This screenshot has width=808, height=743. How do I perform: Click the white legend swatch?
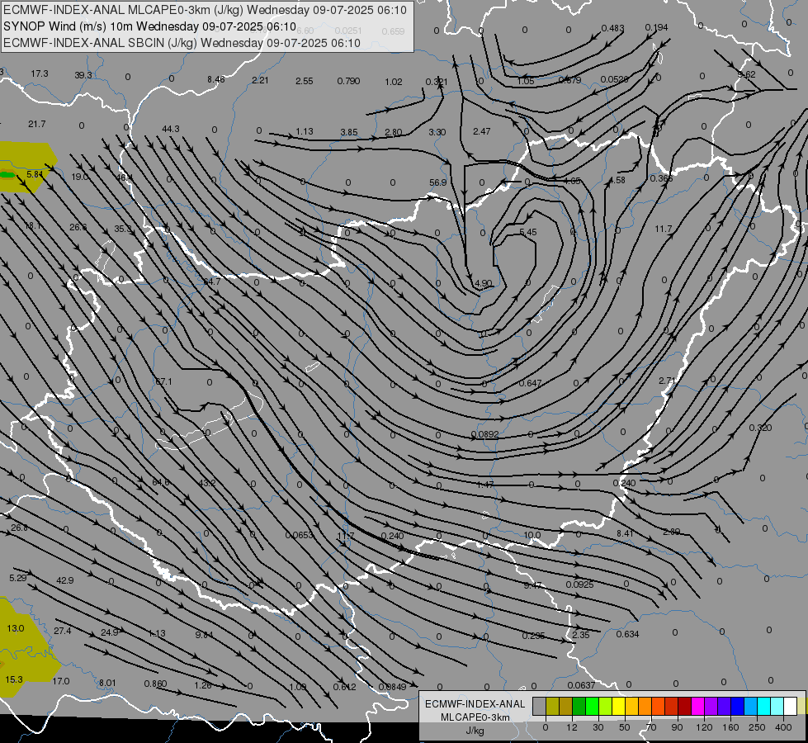click(x=790, y=707)
